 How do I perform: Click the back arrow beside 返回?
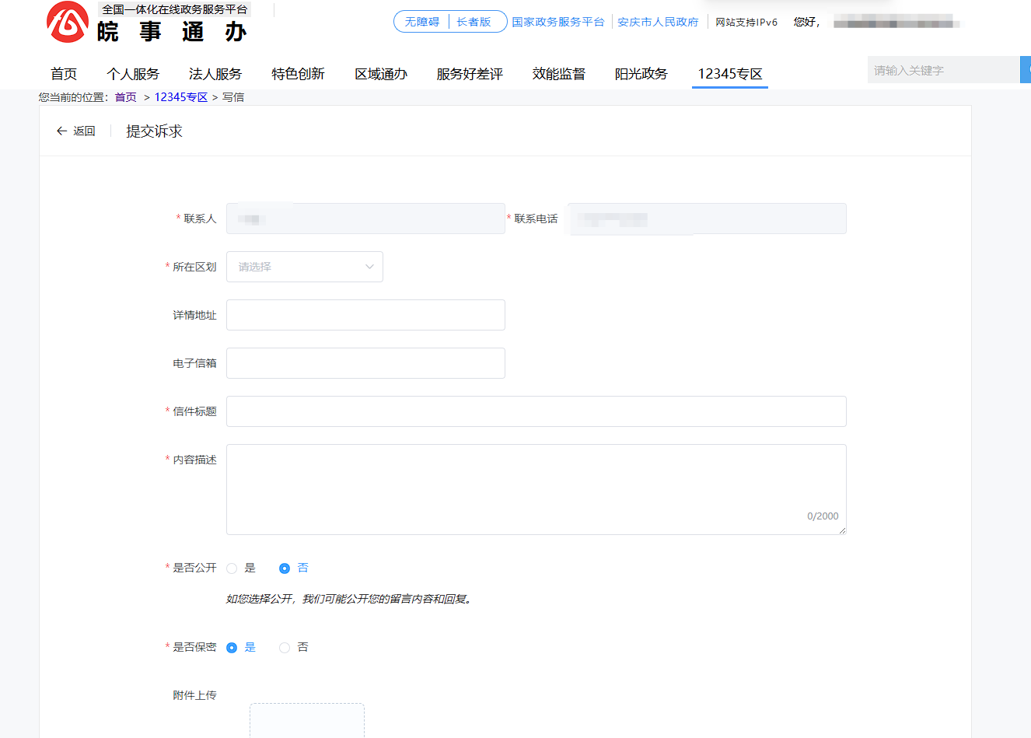coord(62,131)
